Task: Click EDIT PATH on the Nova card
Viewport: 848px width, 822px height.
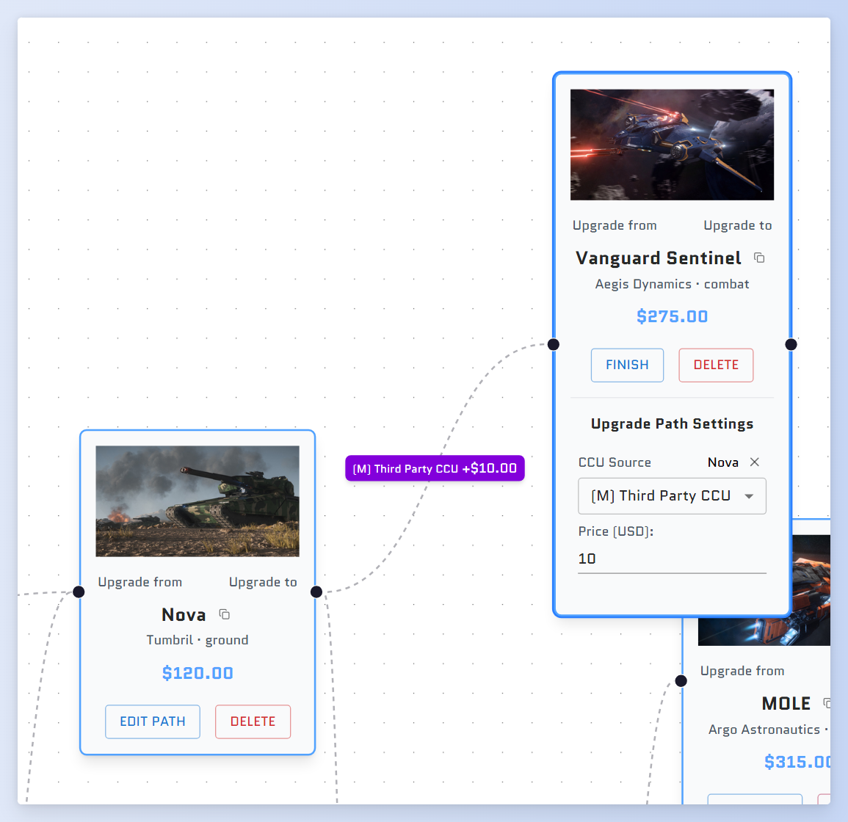Action: coord(153,721)
